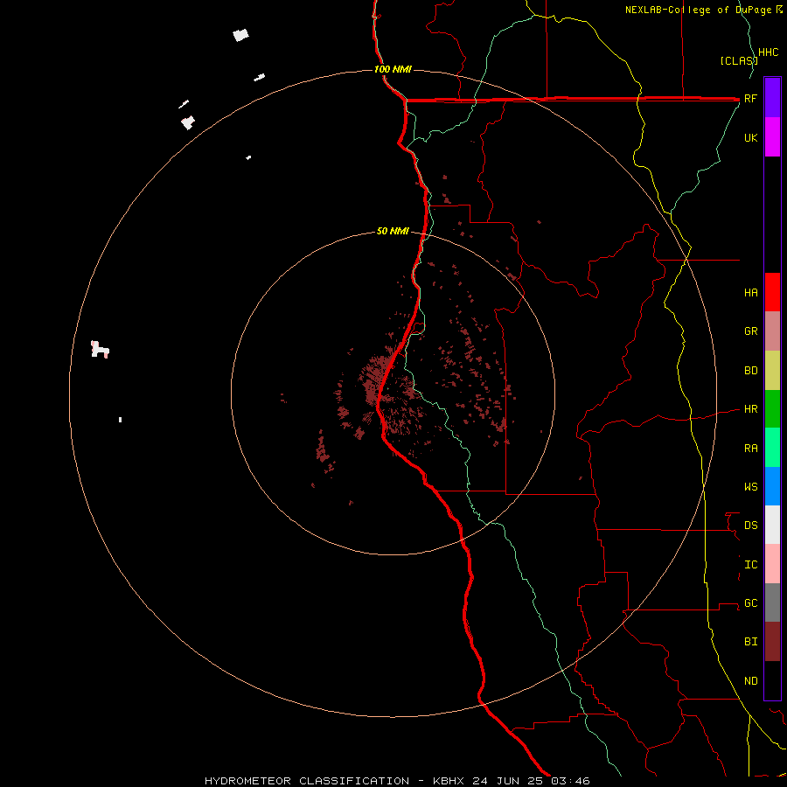The height and width of the screenshot is (787, 787).
Task: Click the HYDROMETEOR CLASSIFICATION KBHX title text
Action: [397, 781]
